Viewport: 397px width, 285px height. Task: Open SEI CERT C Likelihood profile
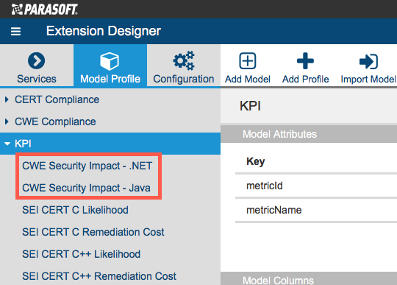coord(75,210)
